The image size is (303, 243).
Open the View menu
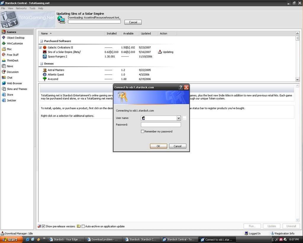10,8
